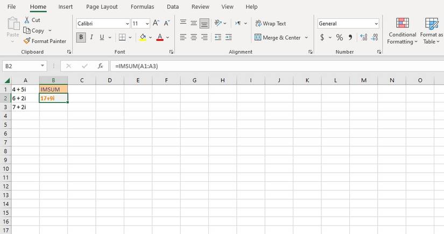
Task: Apply Accounting dollar format
Action: [322, 37]
